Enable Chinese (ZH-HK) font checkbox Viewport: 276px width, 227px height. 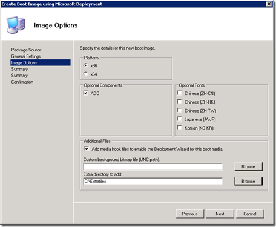pos(179,102)
